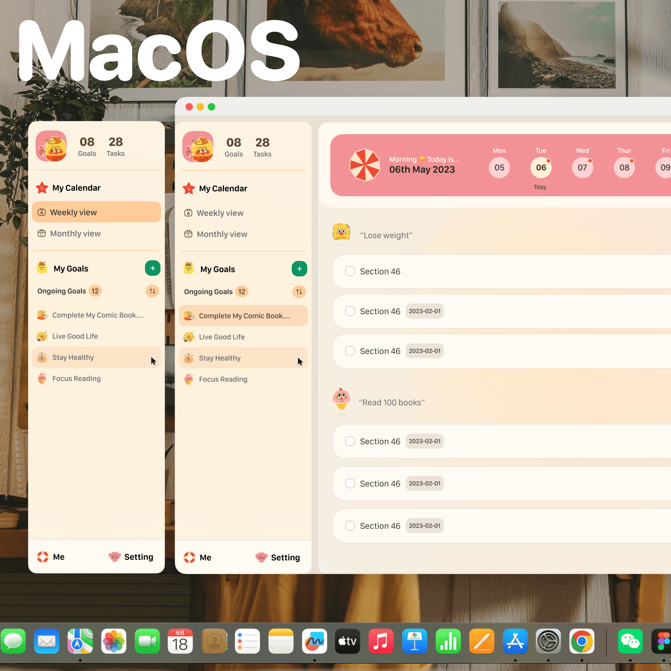Open profile avatar in main window sidebar
The width and height of the screenshot is (671, 671).
click(x=198, y=147)
